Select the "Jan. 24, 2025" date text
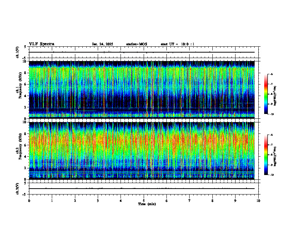The height and width of the screenshot is (225, 291). tap(103, 44)
